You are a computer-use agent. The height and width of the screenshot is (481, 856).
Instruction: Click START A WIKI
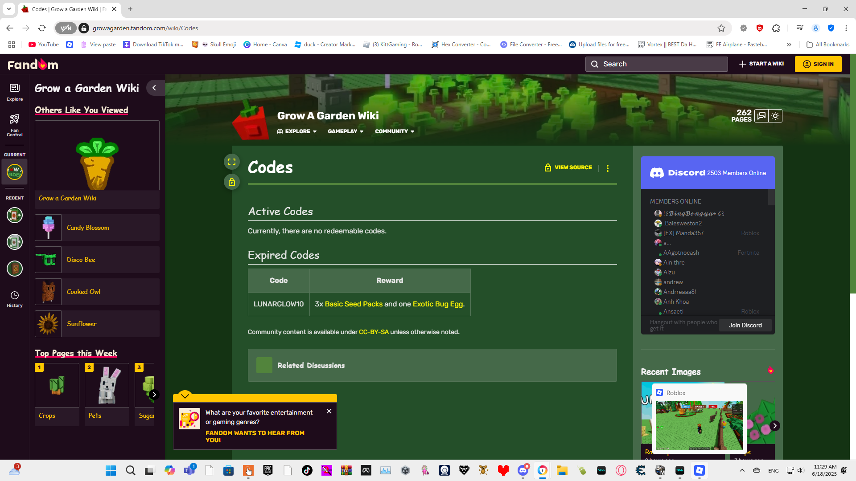pyautogui.click(x=761, y=64)
